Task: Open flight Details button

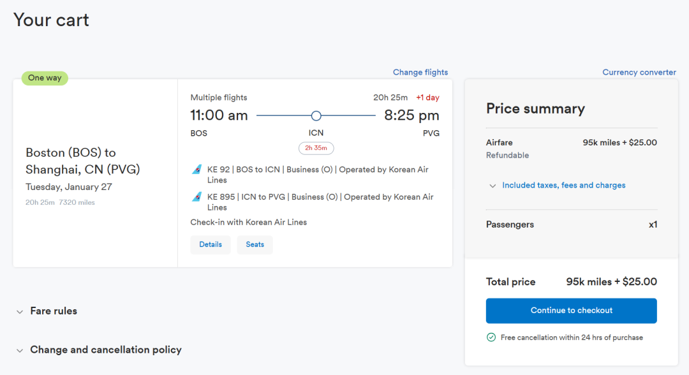Action: [211, 245]
